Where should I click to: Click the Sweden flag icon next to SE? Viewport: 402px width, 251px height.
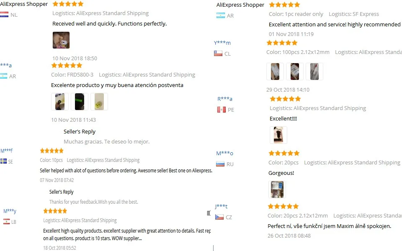[4, 161]
